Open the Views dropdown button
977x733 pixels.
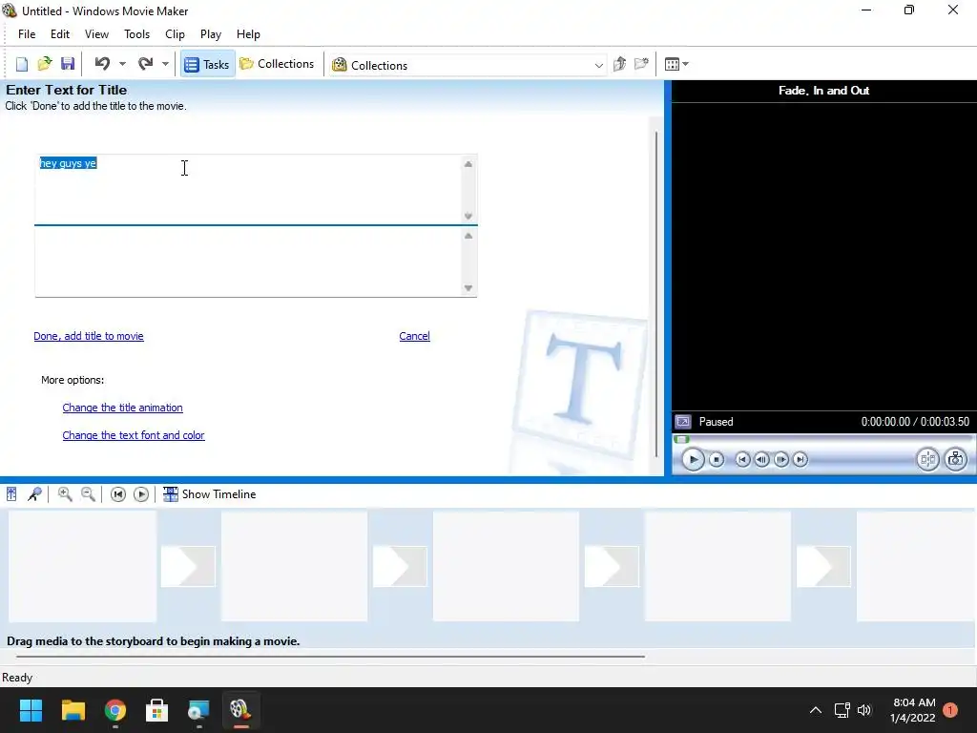pos(676,64)
